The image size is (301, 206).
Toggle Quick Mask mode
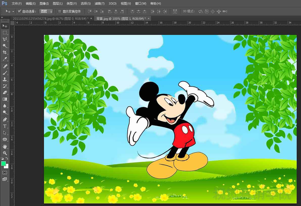click(5, 172)
